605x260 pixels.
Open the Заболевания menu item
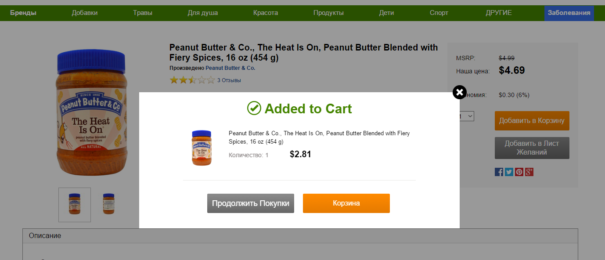pyautogui.click(x=569, y=13)
